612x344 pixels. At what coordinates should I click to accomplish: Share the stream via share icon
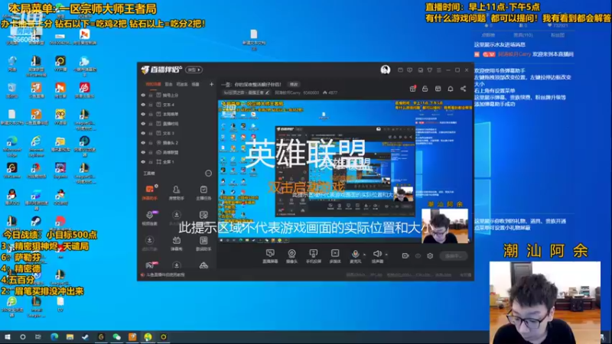(463, 89)
